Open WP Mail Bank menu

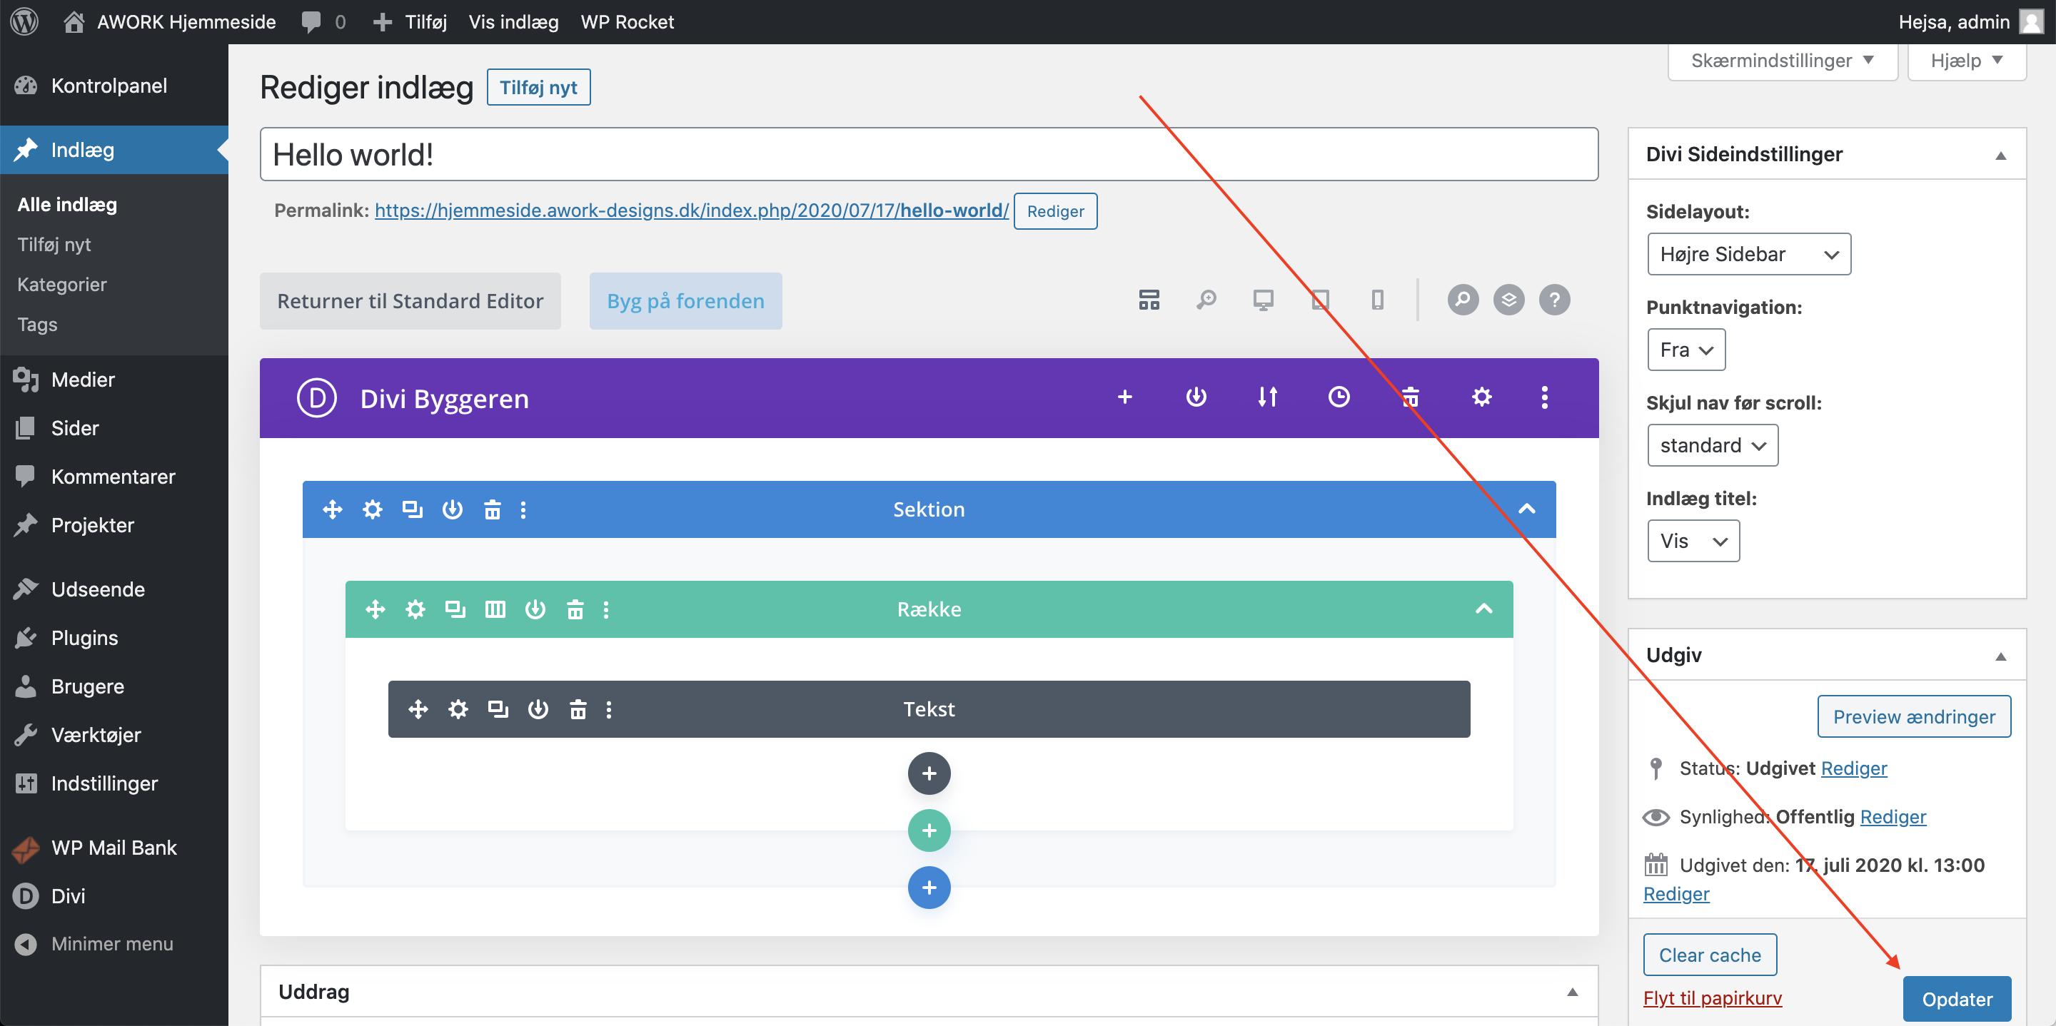[114, 848]
